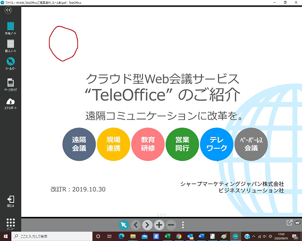The height and width of the screenshot is (241, 302).
Task: Go to the previous page arrow
Action: 136,225
